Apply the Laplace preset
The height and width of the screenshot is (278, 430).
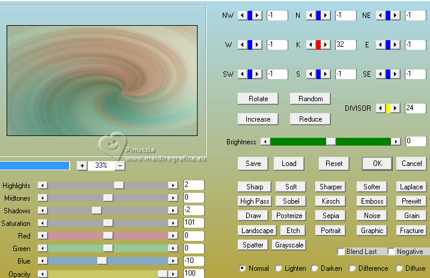(x=411, y=187)
